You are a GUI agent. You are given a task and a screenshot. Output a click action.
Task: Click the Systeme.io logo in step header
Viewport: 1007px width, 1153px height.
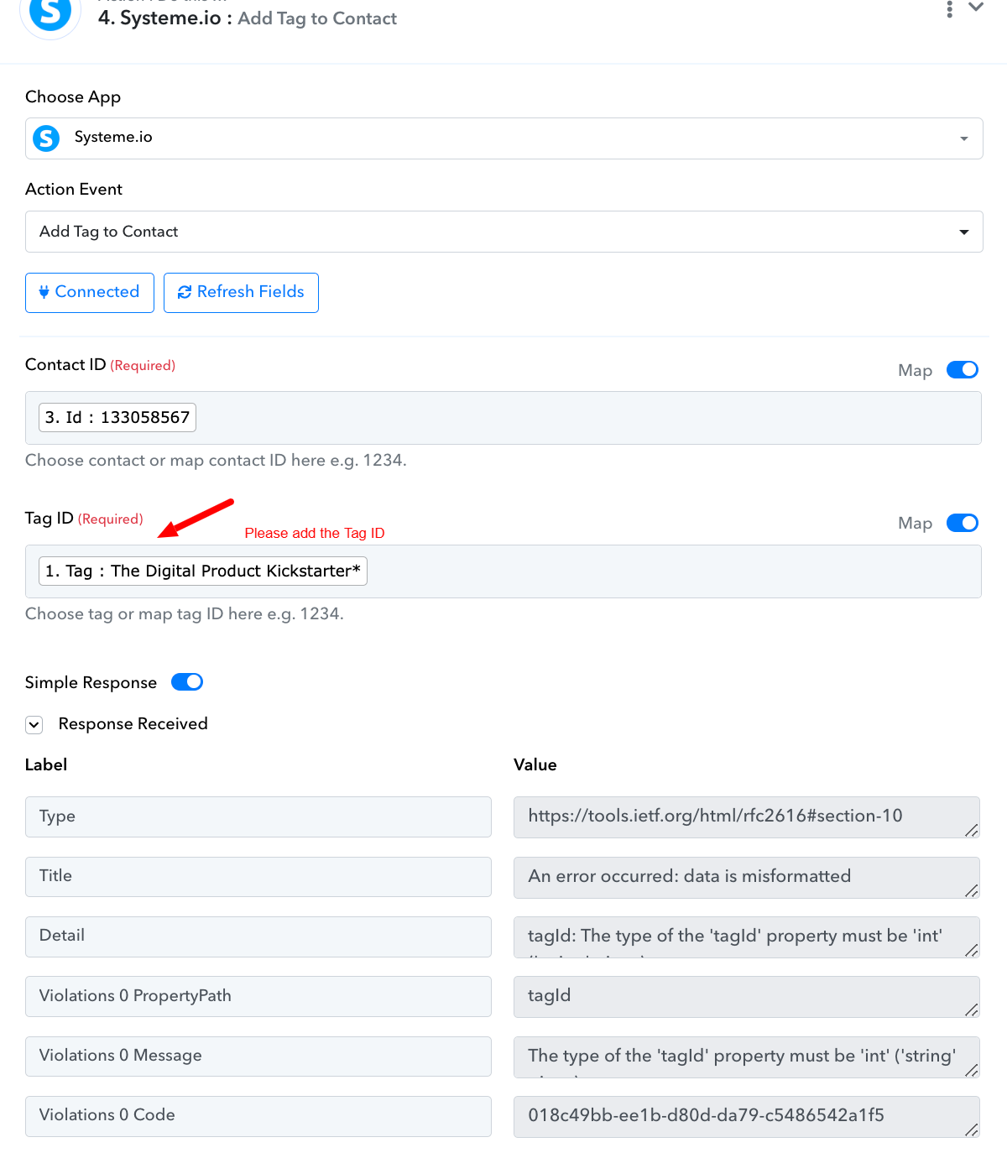(50, 15)
